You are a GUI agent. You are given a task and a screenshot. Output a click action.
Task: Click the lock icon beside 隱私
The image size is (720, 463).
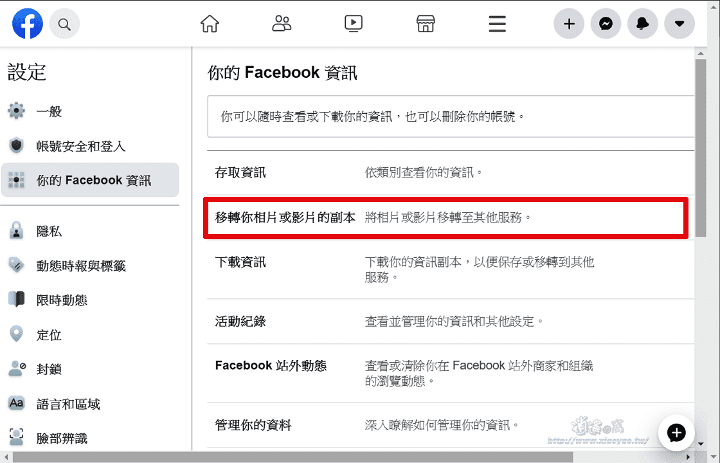click(17, 231)
